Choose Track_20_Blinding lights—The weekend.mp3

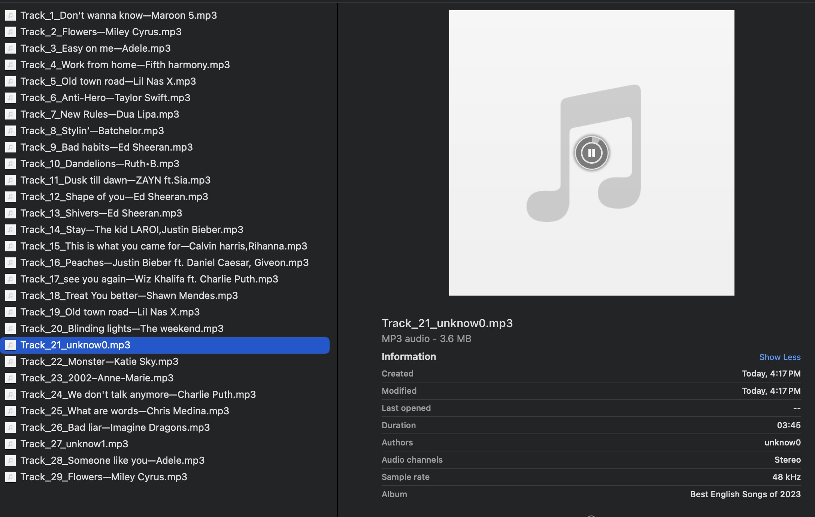(122, 329)
